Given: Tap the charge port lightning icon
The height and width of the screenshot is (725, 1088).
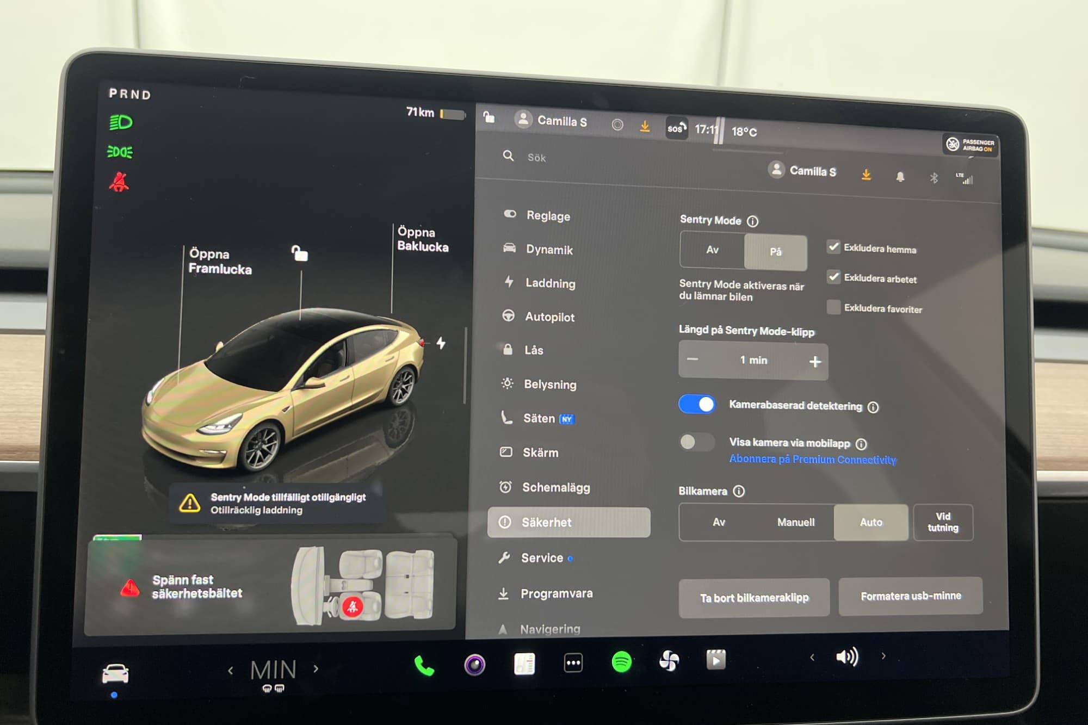Looking at the screenshot, I should [441, 343].
